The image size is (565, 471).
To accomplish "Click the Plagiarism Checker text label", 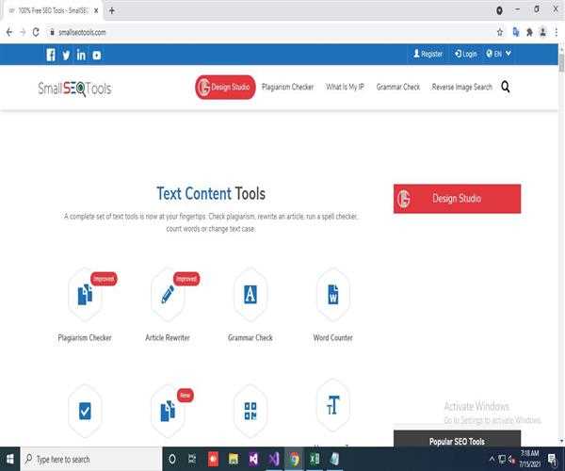I will (85, 337).
